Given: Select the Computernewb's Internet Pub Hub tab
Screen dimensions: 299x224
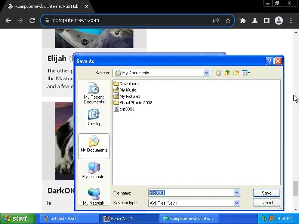Looking at the screenshot, I should pos(47,6).
